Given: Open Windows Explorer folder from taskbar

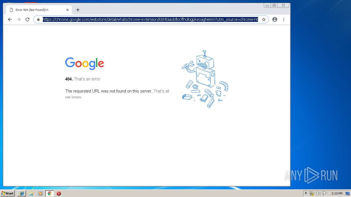Looking at the screenshot, I should [31, 193].
